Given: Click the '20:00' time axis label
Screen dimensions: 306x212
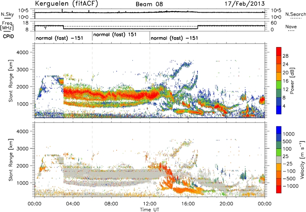Looking at the screenshot, I should click(226, 204).
